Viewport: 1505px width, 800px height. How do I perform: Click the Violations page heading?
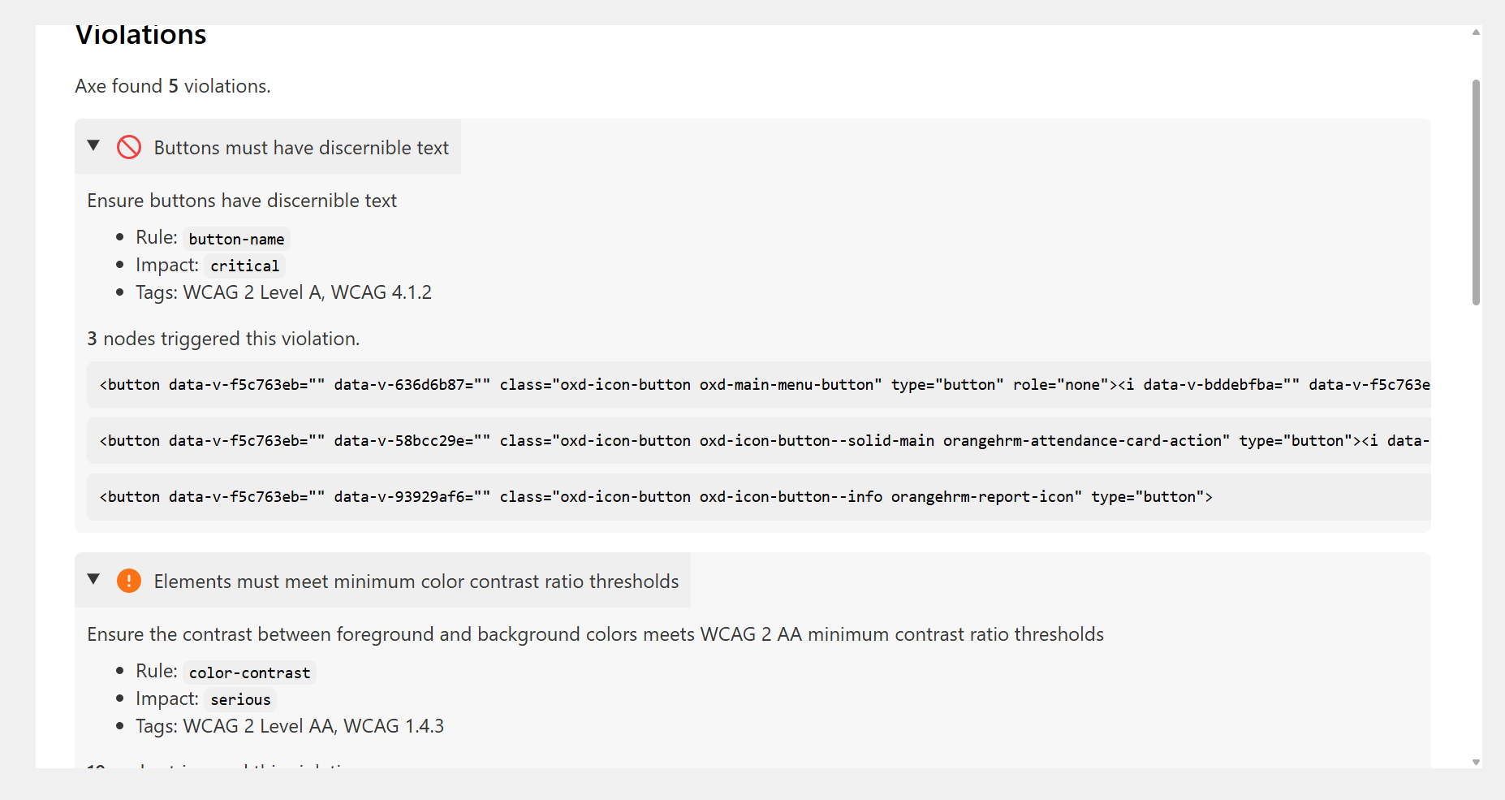tap(140, 34)
